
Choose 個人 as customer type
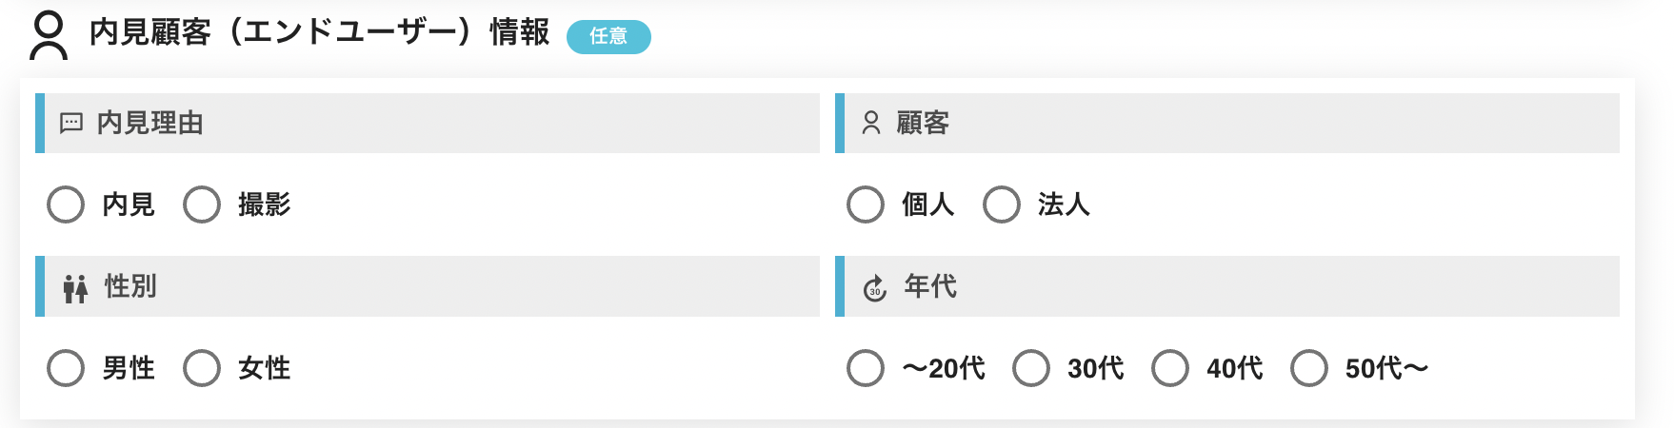click(866, 204)
